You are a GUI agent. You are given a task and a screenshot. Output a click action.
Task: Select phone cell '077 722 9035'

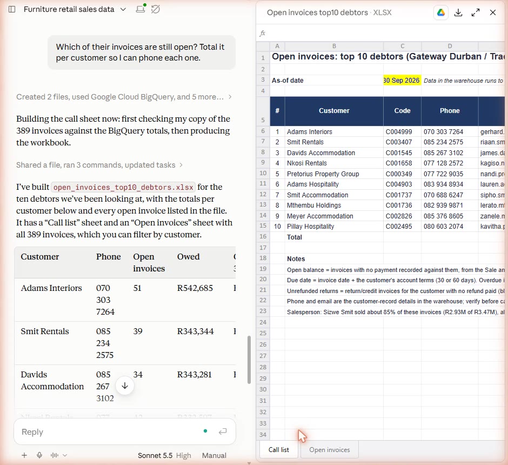(450, 174)
